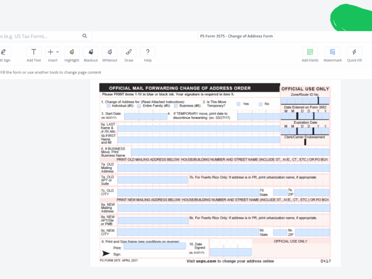
Task: Click the 5a LAST Name field
Action: click(x=199, y=129)
